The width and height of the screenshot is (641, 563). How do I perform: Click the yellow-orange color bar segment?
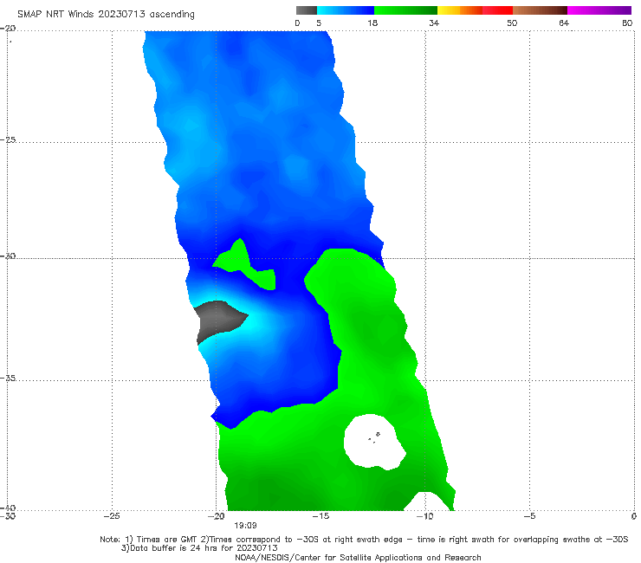pyautogui.click(x=460, y=10)
